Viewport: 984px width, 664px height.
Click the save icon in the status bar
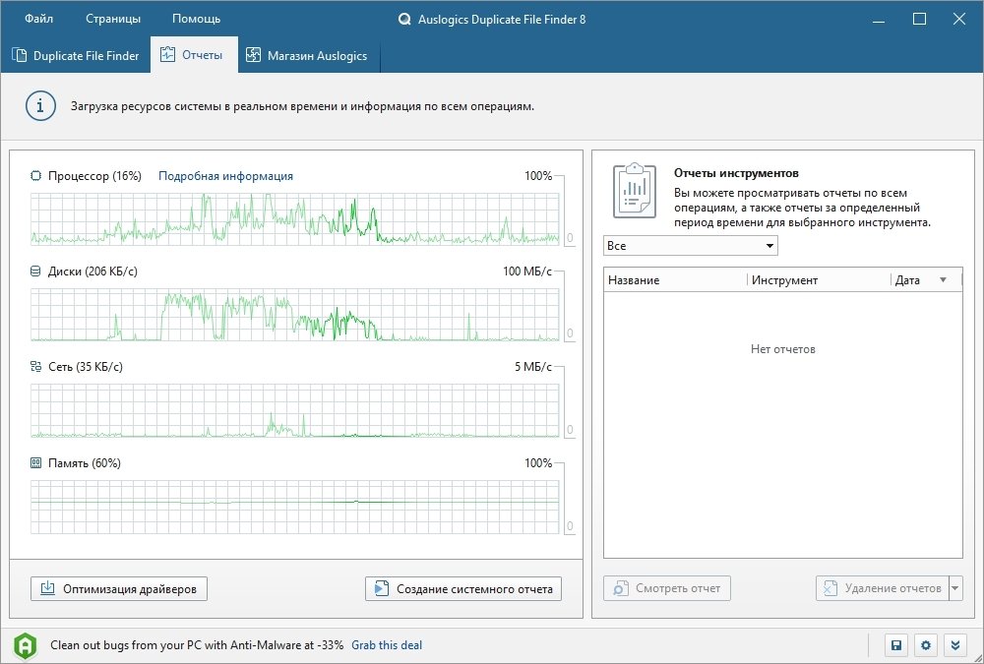896,645
